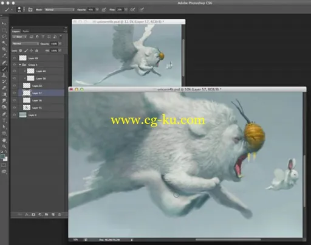This screenshot has width=311, height=245.
Task: Collapse the Group 5 folder
Action: [x=20, y=64]
